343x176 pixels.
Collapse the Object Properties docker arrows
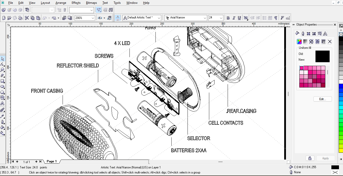click(294, 25)
